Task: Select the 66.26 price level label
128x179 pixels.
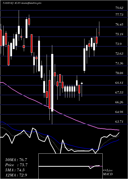Action: [119, 102]
